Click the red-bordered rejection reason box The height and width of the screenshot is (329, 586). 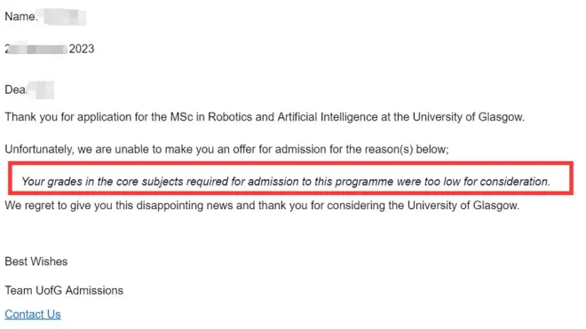click(x=290, y=178)
